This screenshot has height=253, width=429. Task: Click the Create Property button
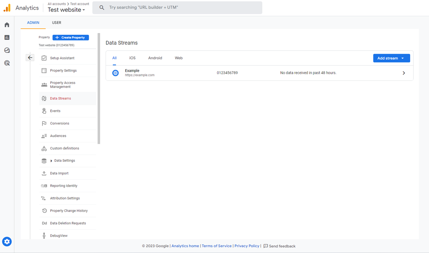click(70, 37)
